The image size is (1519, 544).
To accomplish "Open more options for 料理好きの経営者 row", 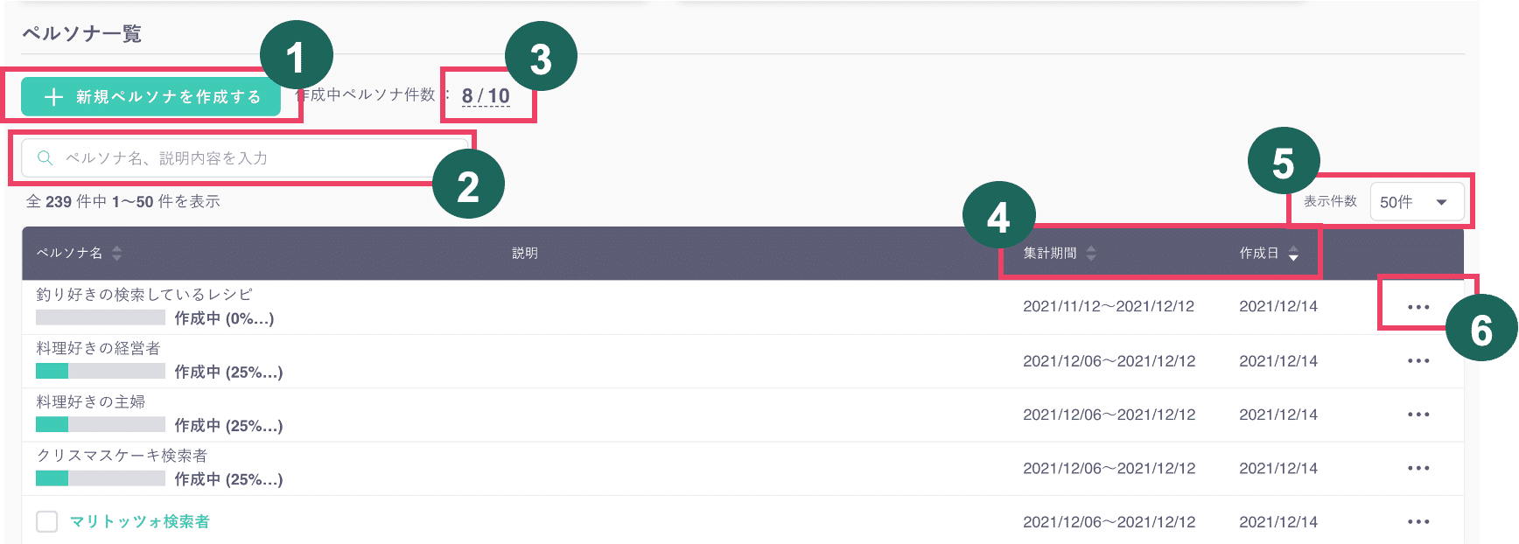I will 1417,361.
